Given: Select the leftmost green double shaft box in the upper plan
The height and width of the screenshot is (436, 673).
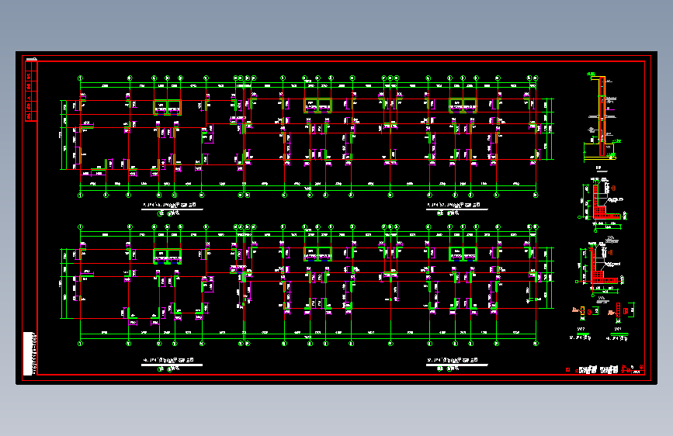Looking at the screenshot, I should [168, 107].
